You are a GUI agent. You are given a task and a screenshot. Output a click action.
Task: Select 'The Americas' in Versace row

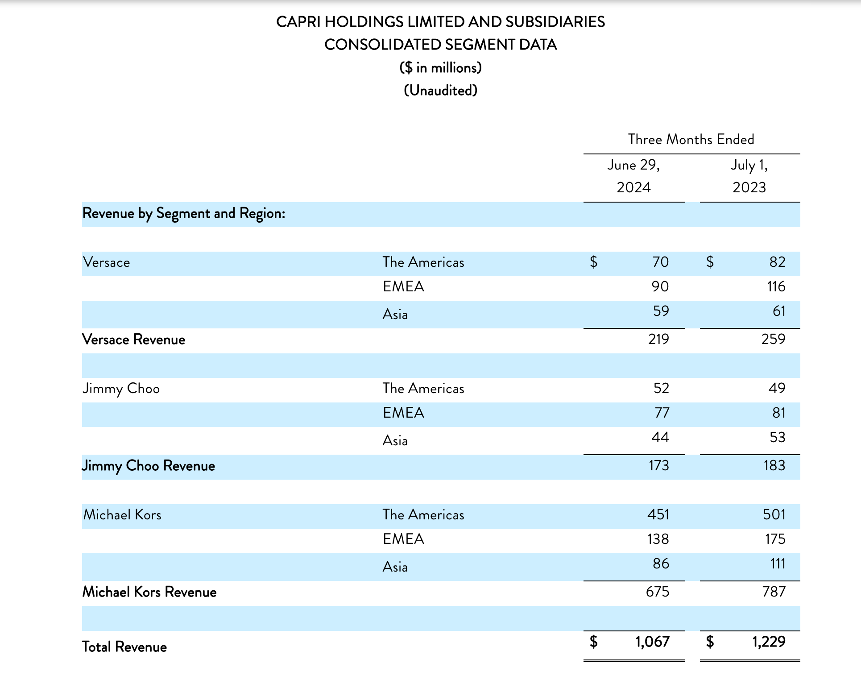tap(423, 262)
